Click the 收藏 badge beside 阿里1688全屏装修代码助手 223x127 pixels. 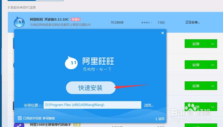(x=77, y=125)
